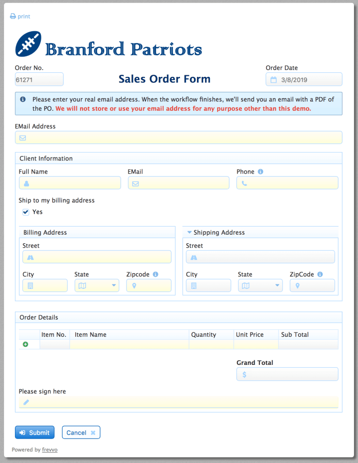Click the printer icon beside print

[13, 16]
